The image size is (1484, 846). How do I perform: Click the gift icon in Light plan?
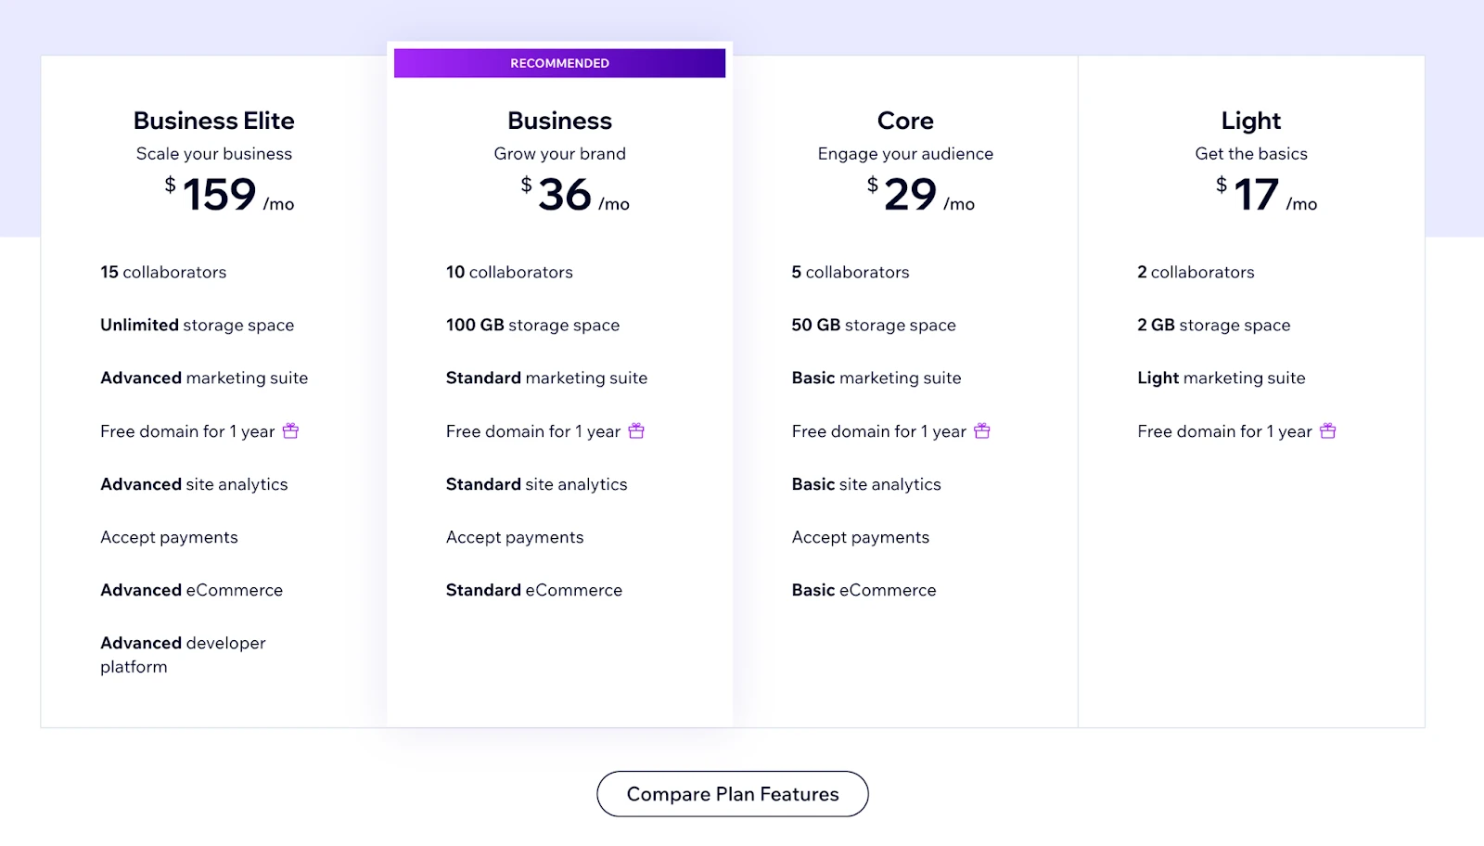pyautogui.click(x=1328, y=431)
